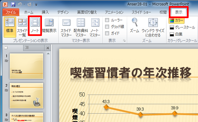Click the axis value 40
Screen dimensions: 198x122
tap(82, 114)
